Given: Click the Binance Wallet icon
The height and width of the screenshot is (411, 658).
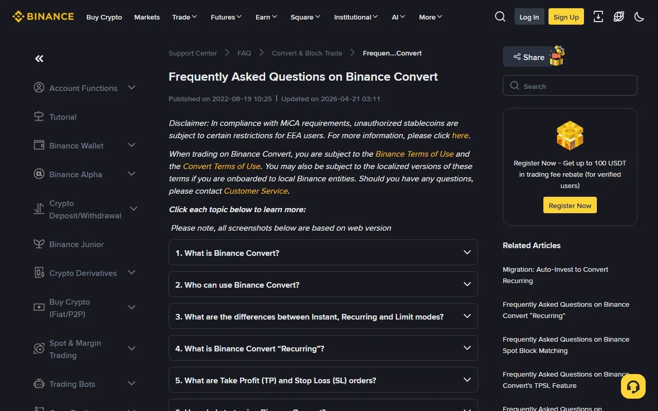Looking at the screenshot, I should (x=39, y=145).
